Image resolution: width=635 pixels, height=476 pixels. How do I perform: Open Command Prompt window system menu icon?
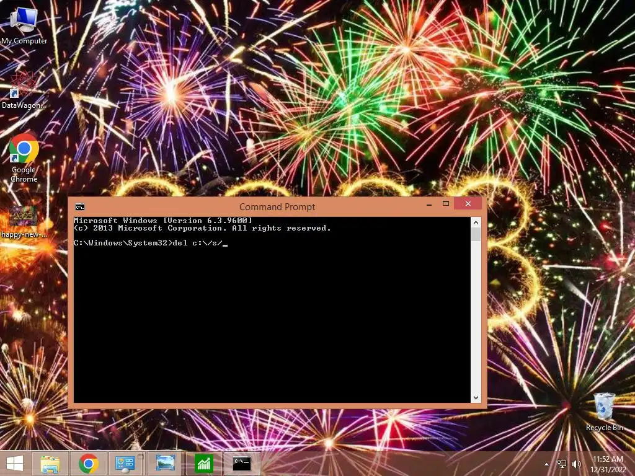coord(80,207)
